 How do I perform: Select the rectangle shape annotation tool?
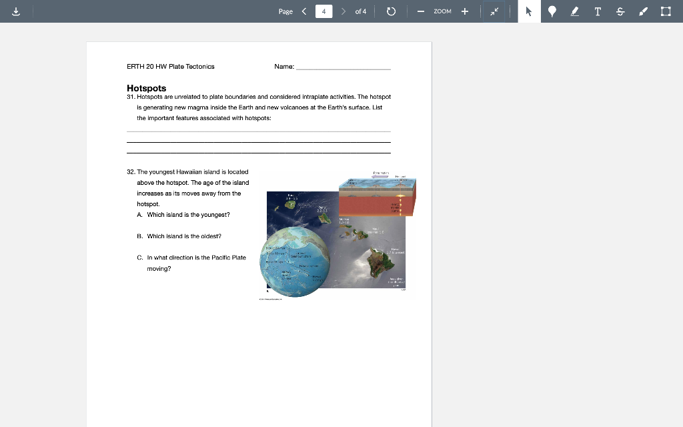coord(665,11)
